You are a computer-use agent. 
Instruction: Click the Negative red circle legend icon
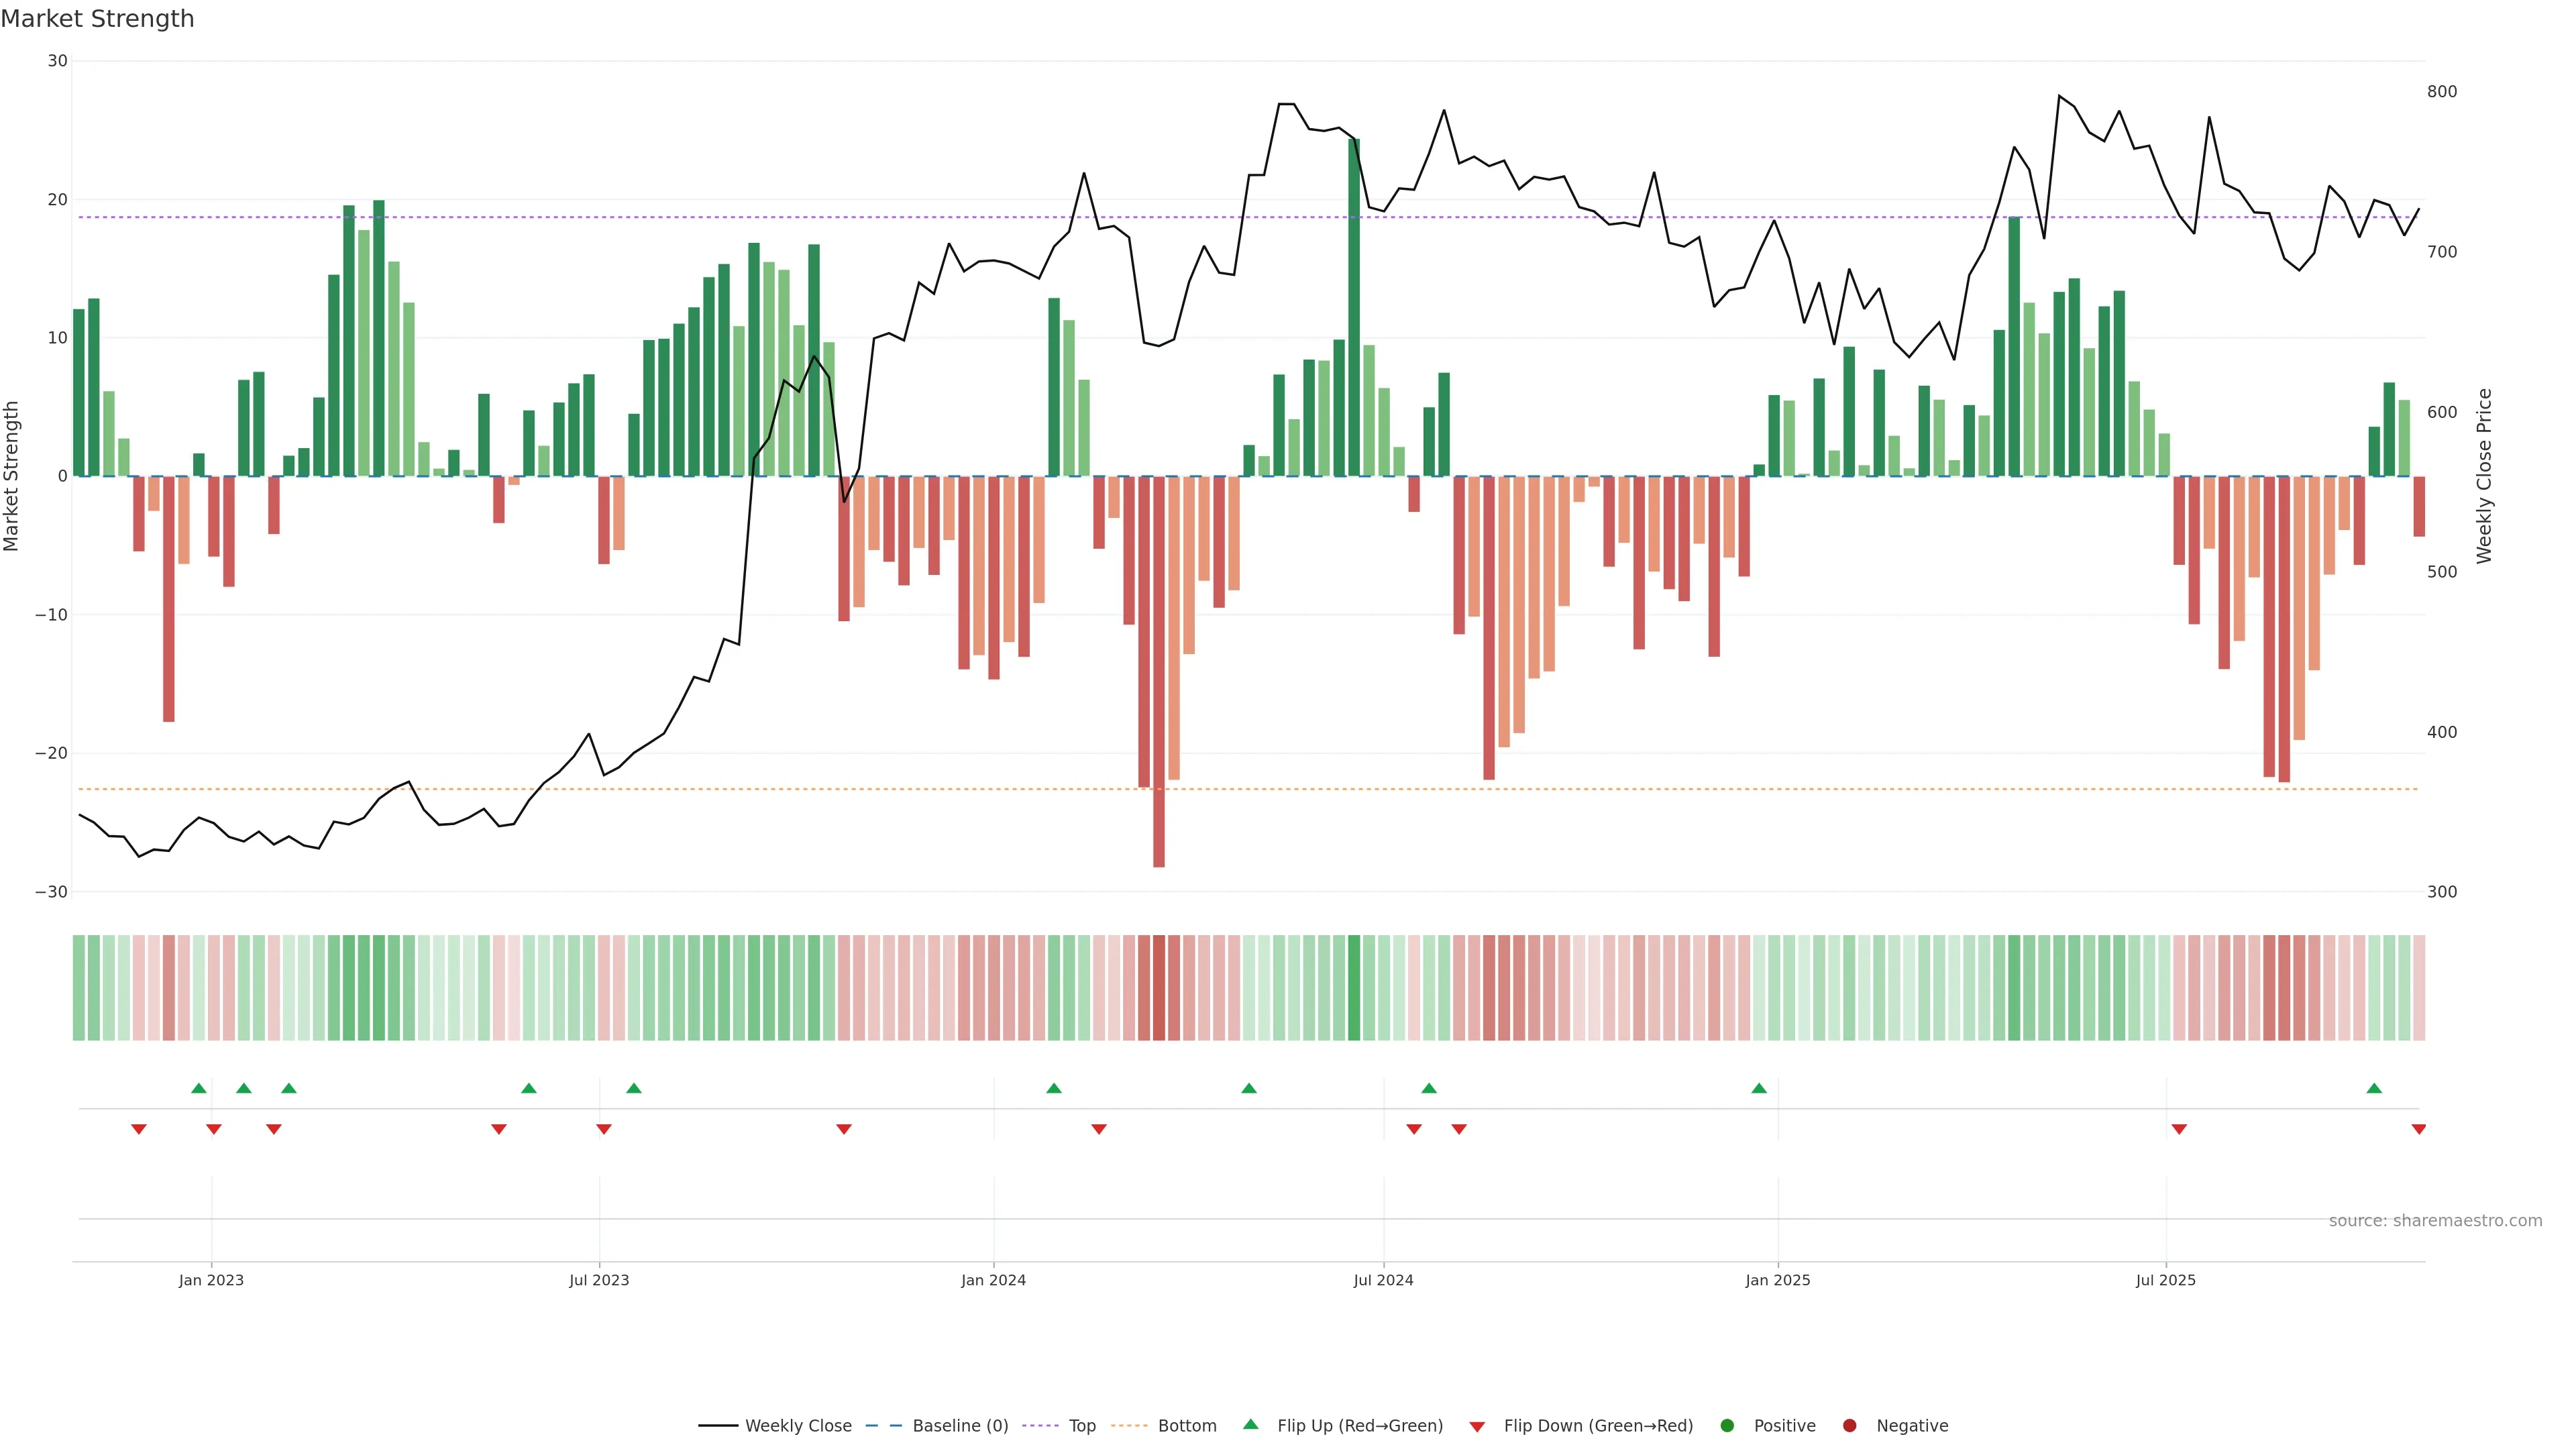(x=1849, y=1425)
